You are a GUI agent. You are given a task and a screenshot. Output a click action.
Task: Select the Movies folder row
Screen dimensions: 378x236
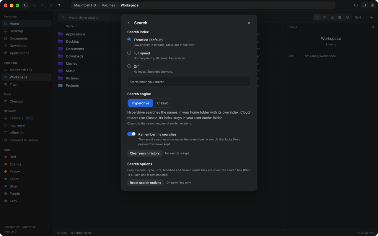point(168,63)
